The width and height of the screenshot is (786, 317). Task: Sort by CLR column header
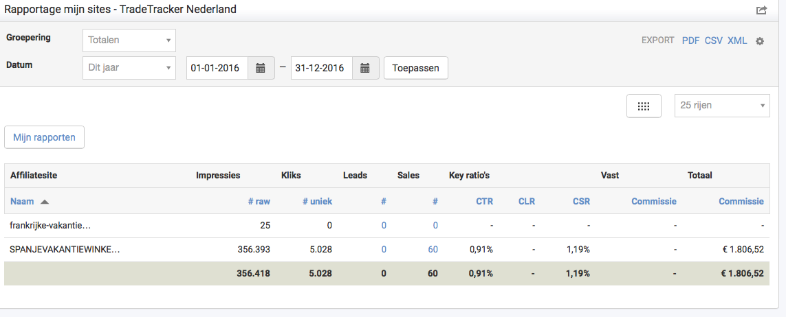[x=527, y=202]
